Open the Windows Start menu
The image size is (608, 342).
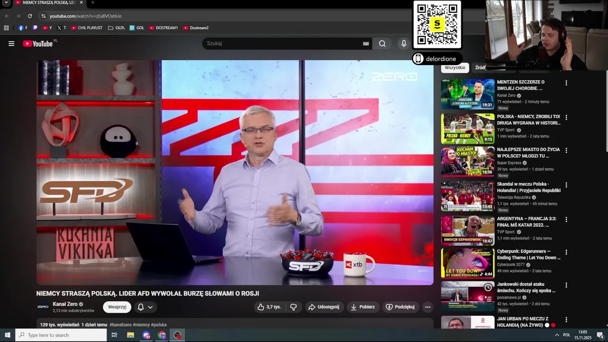coord(8,335)
